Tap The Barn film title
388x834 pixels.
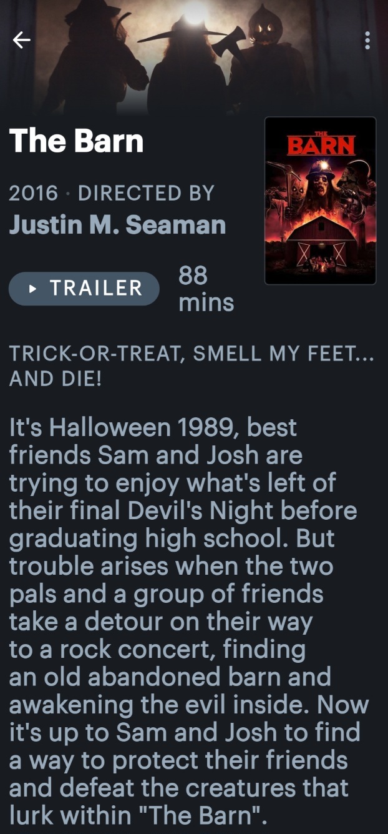click(x=76, y=141)
